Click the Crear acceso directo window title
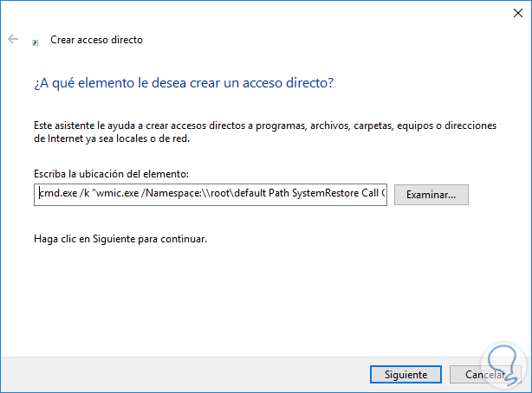 click(x=96, y=40)
